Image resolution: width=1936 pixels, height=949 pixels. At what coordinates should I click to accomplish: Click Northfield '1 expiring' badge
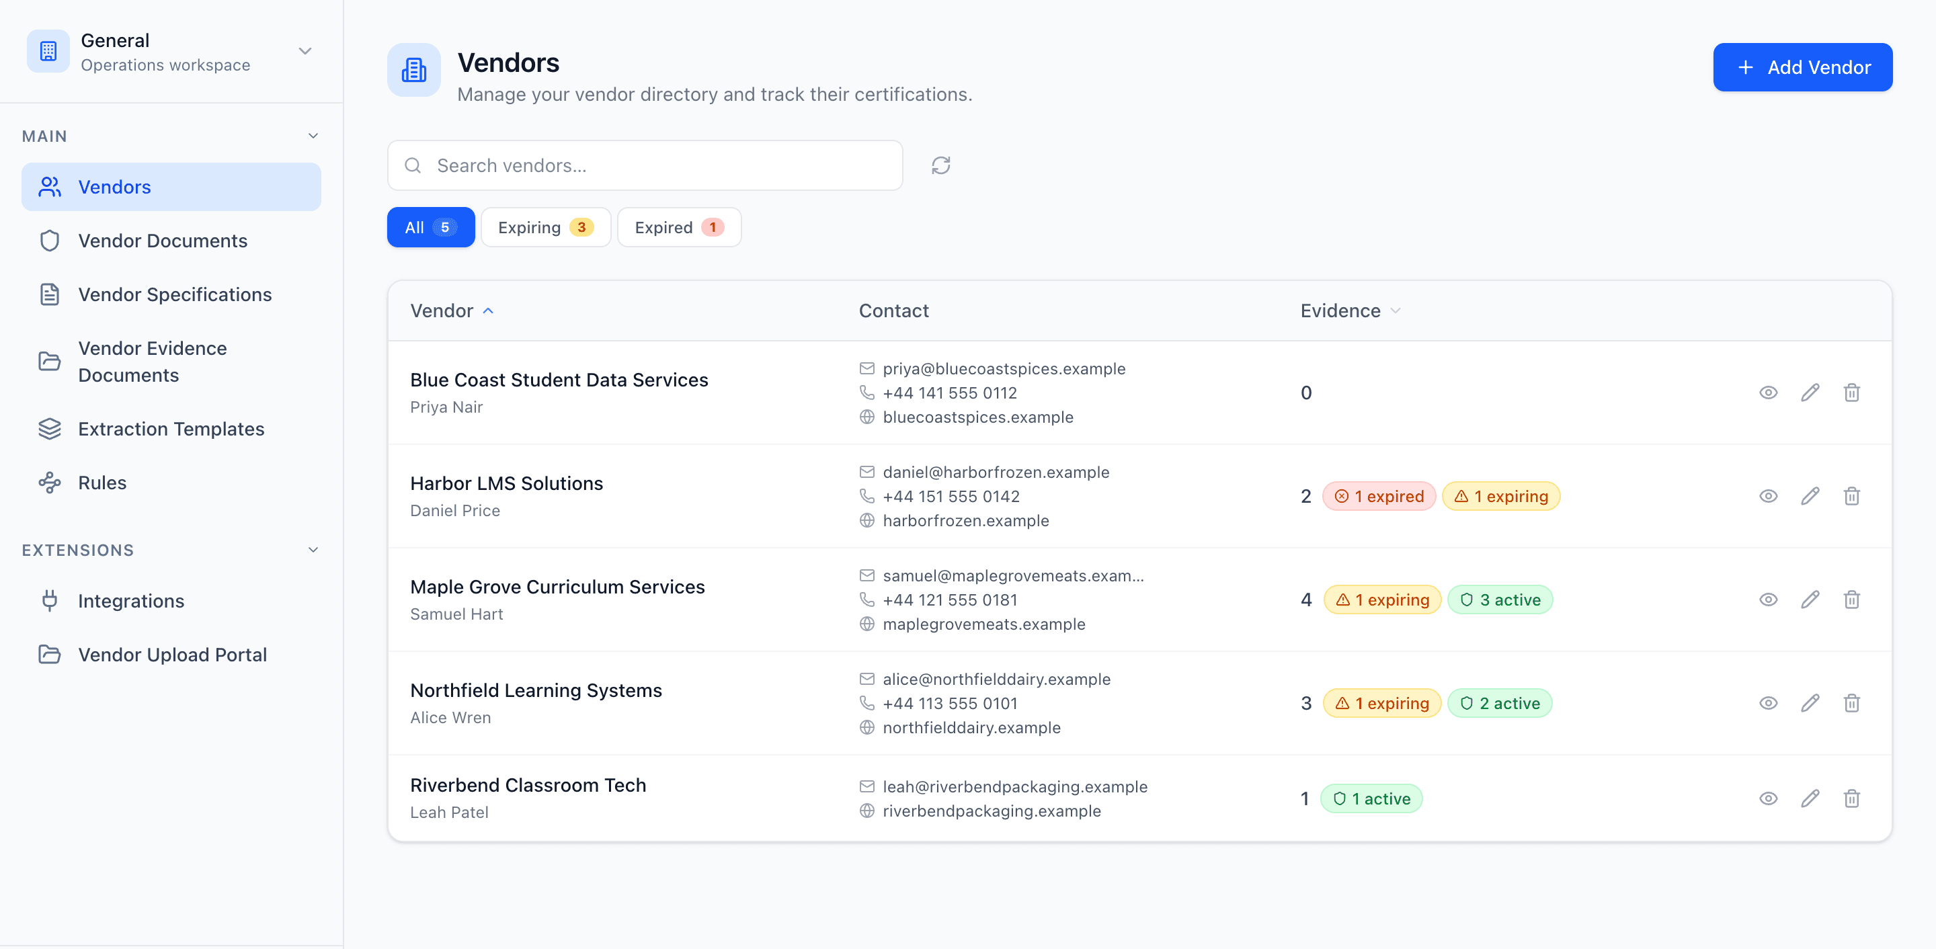(1382, 703)
